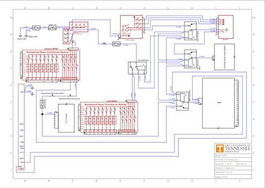The height and width of the screenshot is (188, 265).
Task: Click the Design field in title block
Action: coord(233,155)
